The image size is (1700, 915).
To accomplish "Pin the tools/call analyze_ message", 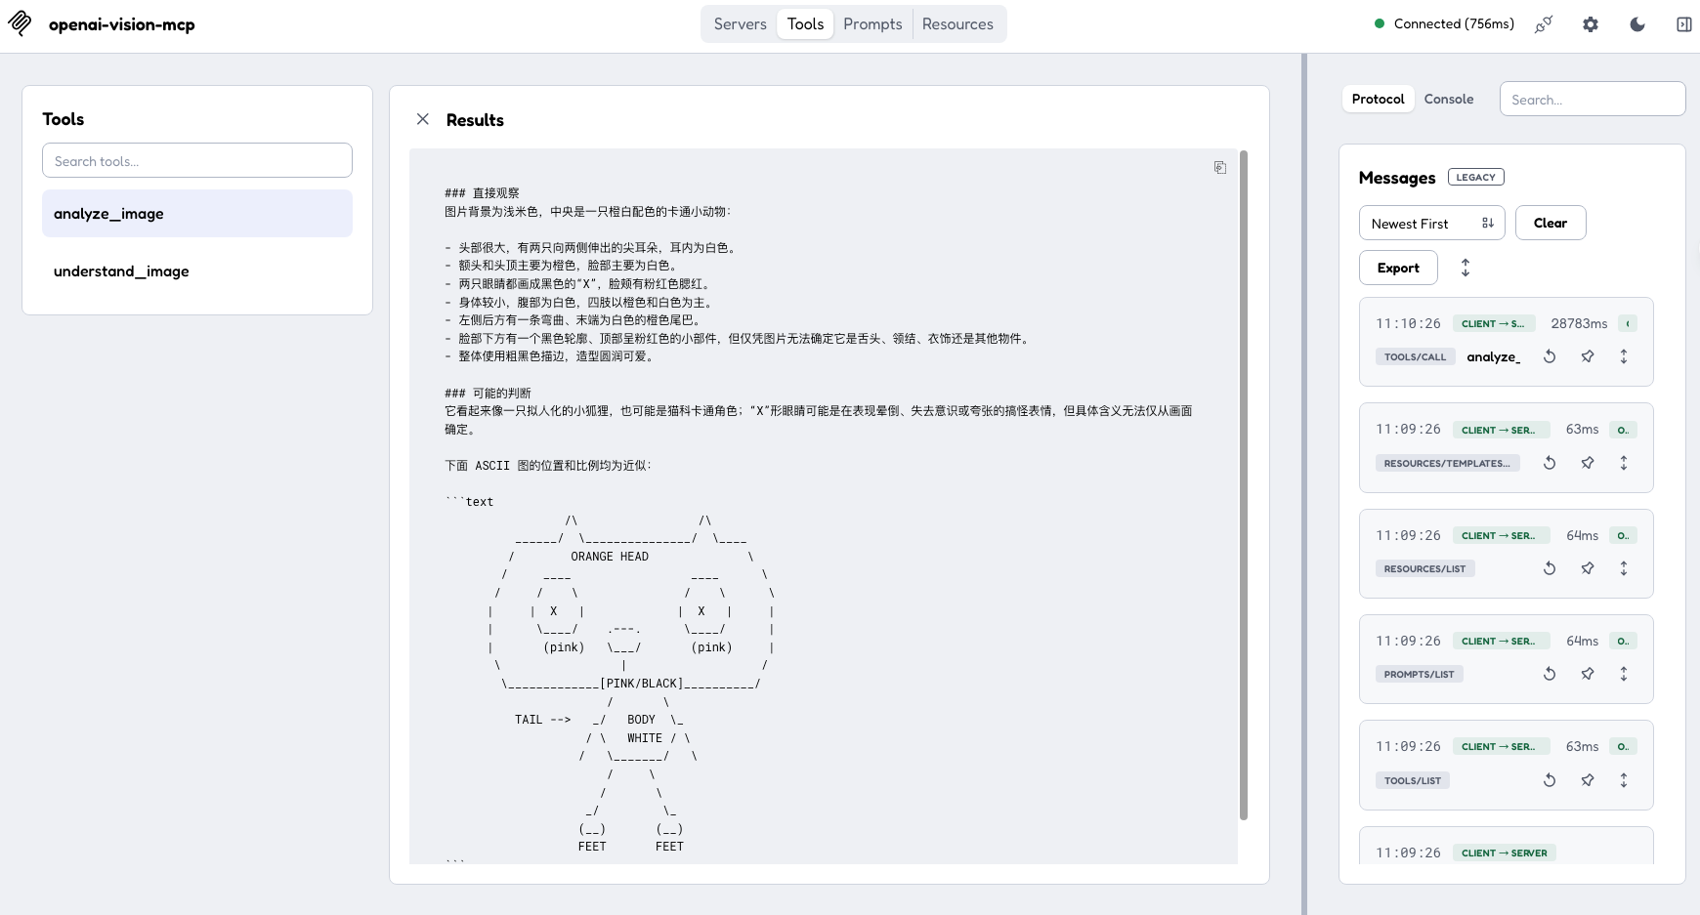I will tap(1588, 356).
